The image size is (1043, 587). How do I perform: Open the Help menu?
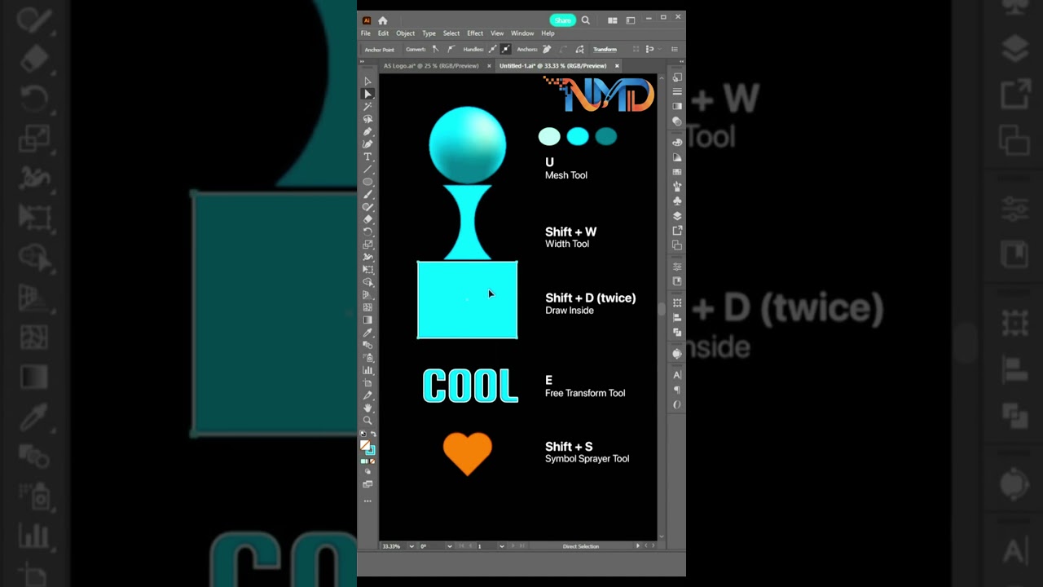pyautogui.click(x=548, y=33)
